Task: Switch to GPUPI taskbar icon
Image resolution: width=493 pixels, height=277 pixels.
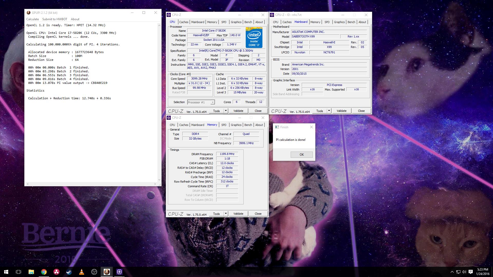Action: (107, 272)
